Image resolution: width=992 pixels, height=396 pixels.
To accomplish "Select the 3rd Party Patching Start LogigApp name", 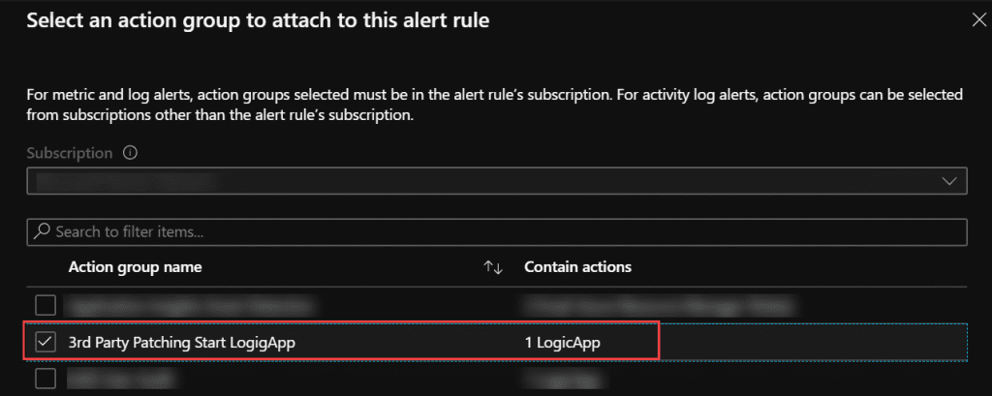I will pos(181,342).
